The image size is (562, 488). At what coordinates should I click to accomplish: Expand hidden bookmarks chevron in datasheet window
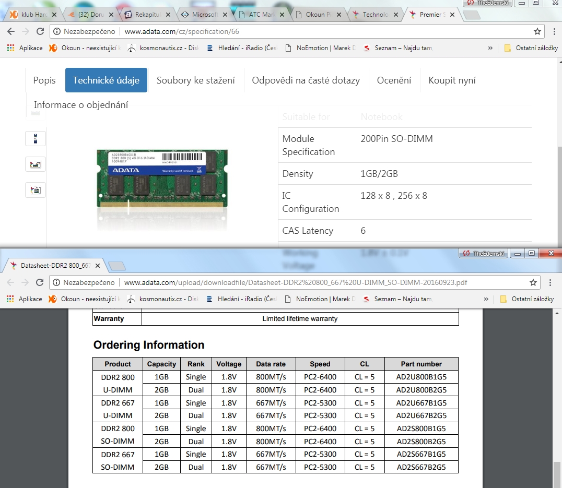486,299
